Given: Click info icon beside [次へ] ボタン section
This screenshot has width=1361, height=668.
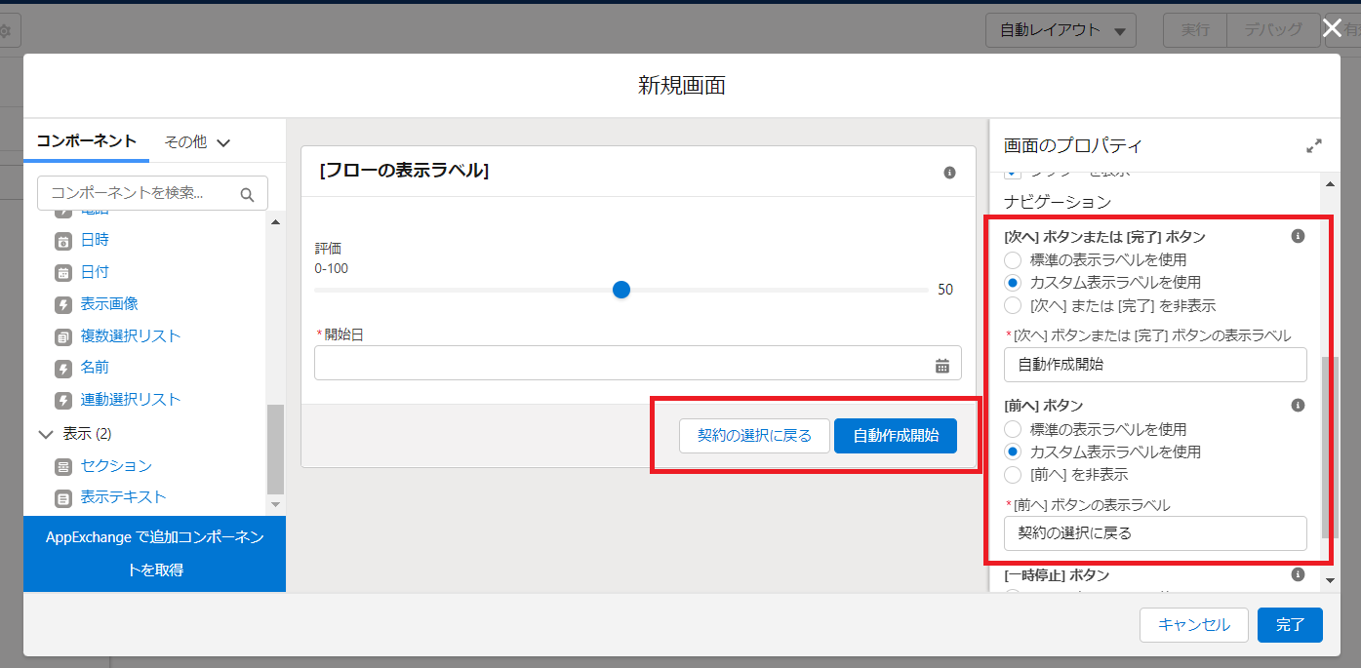Looking at the screenshot, I should pos(1298,236).
